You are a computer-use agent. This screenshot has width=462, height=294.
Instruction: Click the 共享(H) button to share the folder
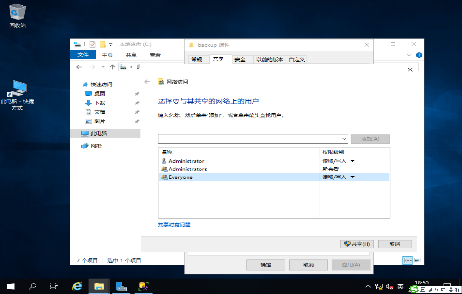[357, 244]
